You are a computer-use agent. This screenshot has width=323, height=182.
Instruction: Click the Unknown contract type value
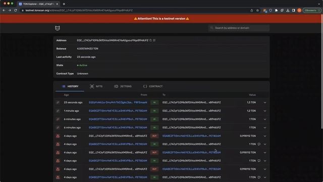click(x=83, y=73)
